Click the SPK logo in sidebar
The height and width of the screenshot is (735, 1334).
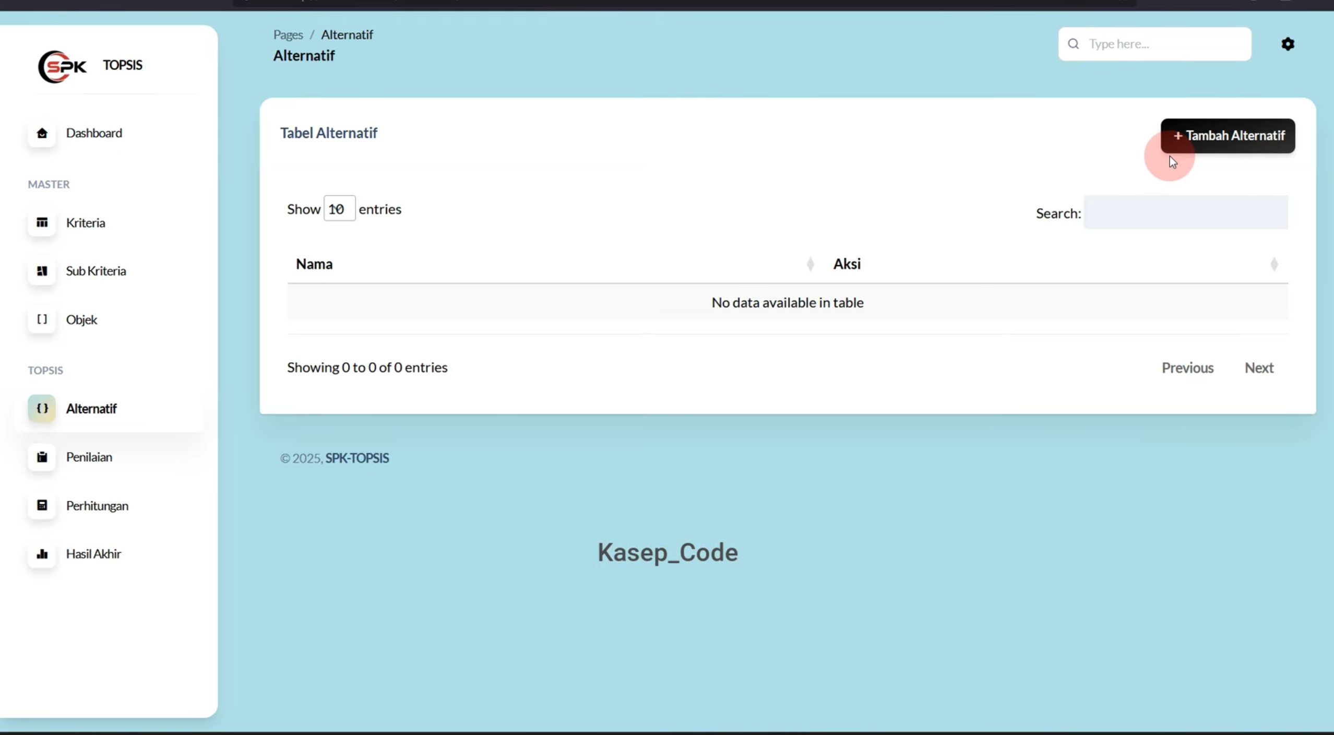(x=62, y=66)
